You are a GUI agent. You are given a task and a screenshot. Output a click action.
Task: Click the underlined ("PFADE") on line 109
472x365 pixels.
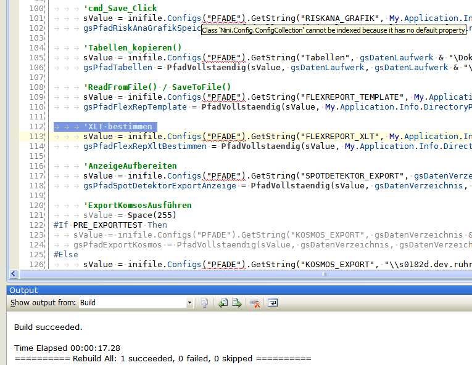(223, 97)
